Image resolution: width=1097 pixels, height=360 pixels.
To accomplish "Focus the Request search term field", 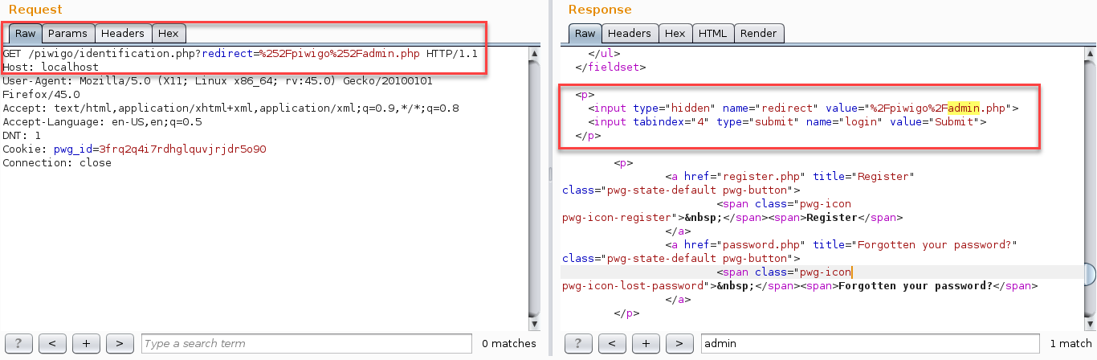I will 307,343.
